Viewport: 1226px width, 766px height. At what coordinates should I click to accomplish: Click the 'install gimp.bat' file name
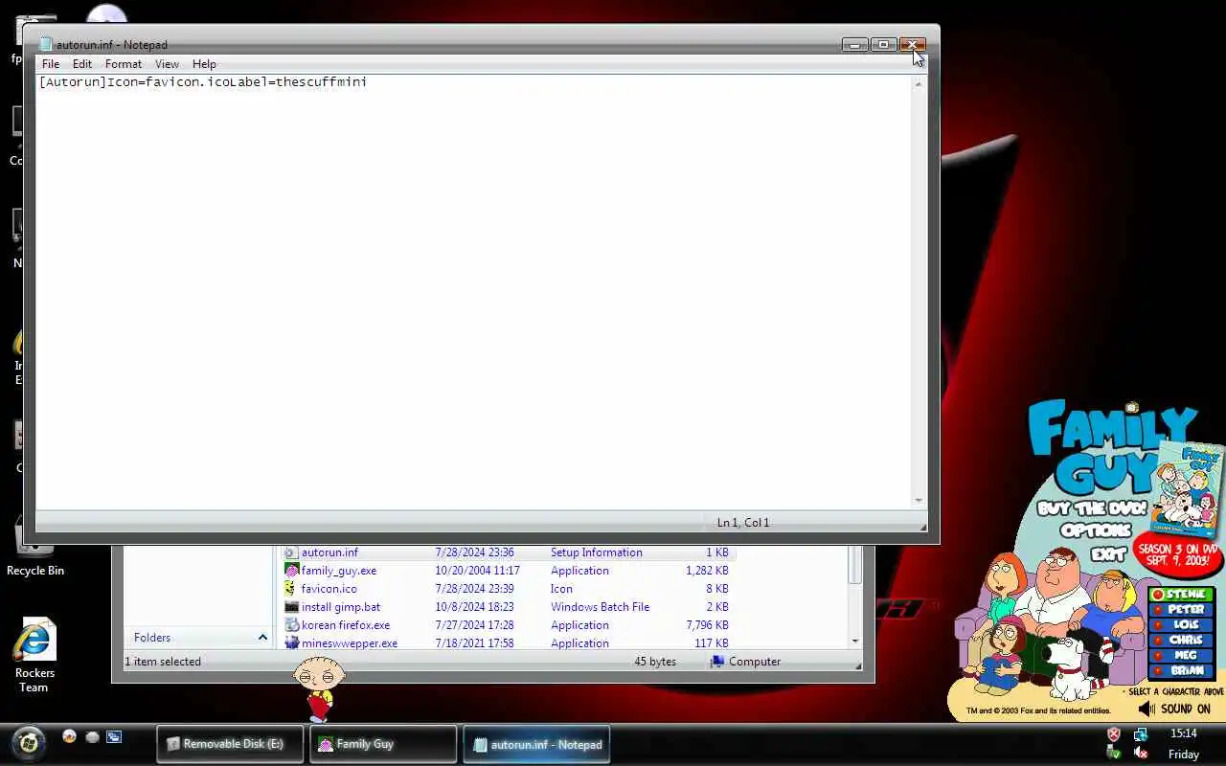coord(341,607)
